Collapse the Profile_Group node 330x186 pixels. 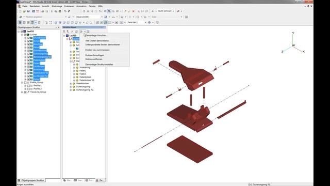[x=22, y=83]
